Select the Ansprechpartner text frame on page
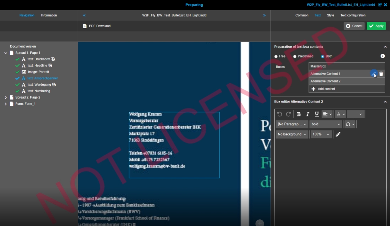Screen dimensions: 390x226 pyautogui.click(x=174, y=145)
